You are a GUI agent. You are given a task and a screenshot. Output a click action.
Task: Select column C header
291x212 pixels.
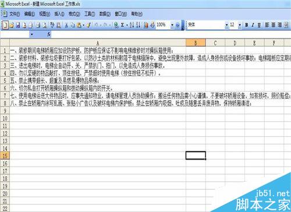(x=215, y=43)
